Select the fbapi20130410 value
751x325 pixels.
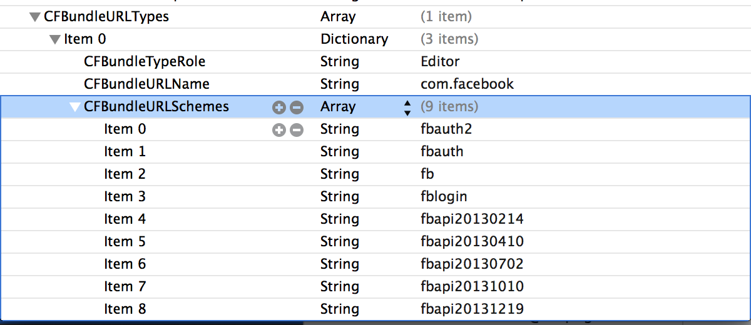click(x=472, y=241)
